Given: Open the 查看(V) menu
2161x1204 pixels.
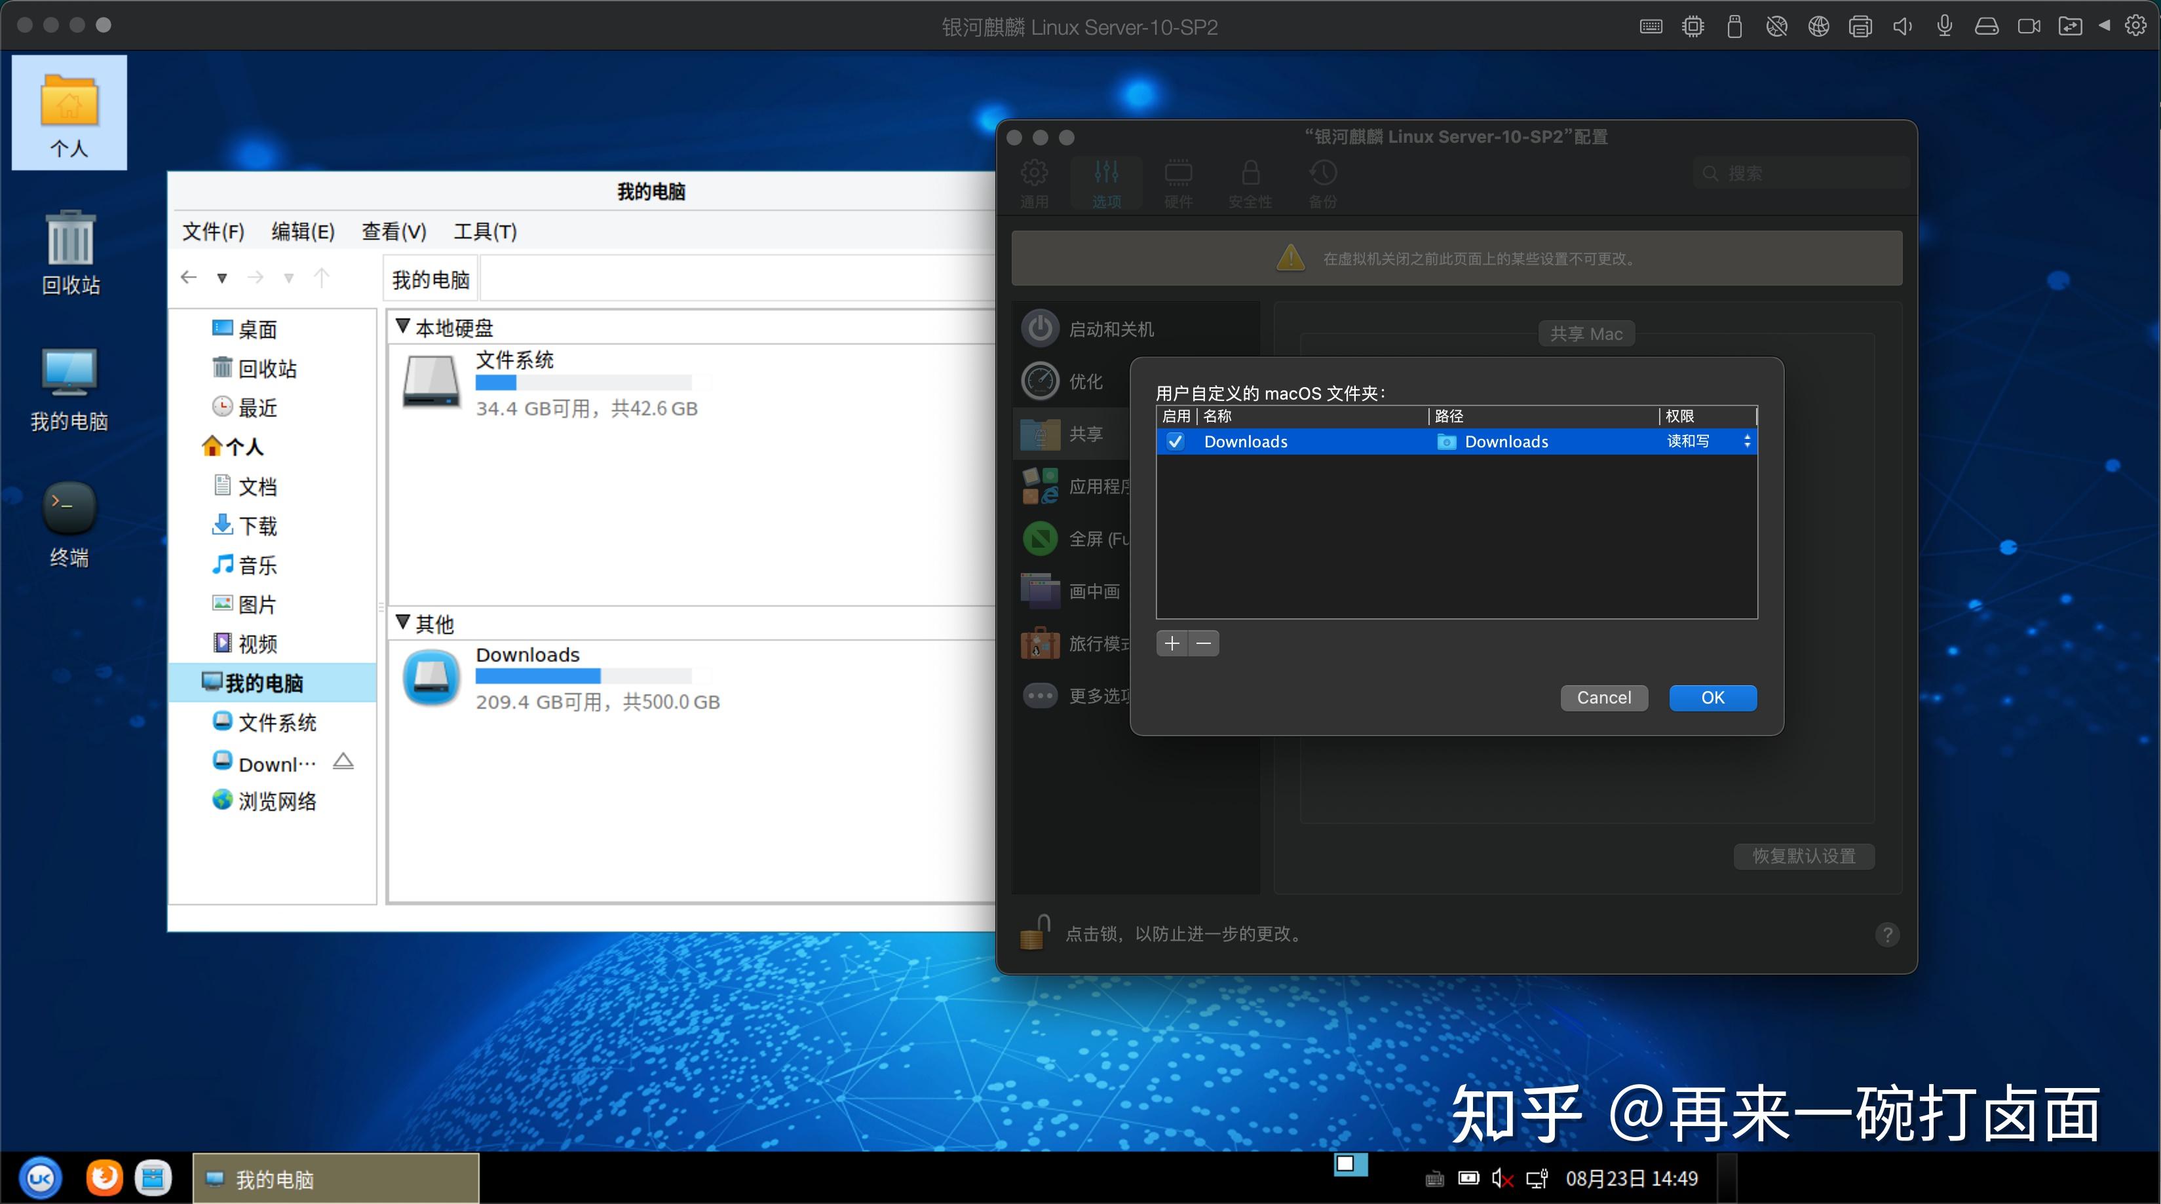Looking at the screenshot, I should (x=393, y=231).
